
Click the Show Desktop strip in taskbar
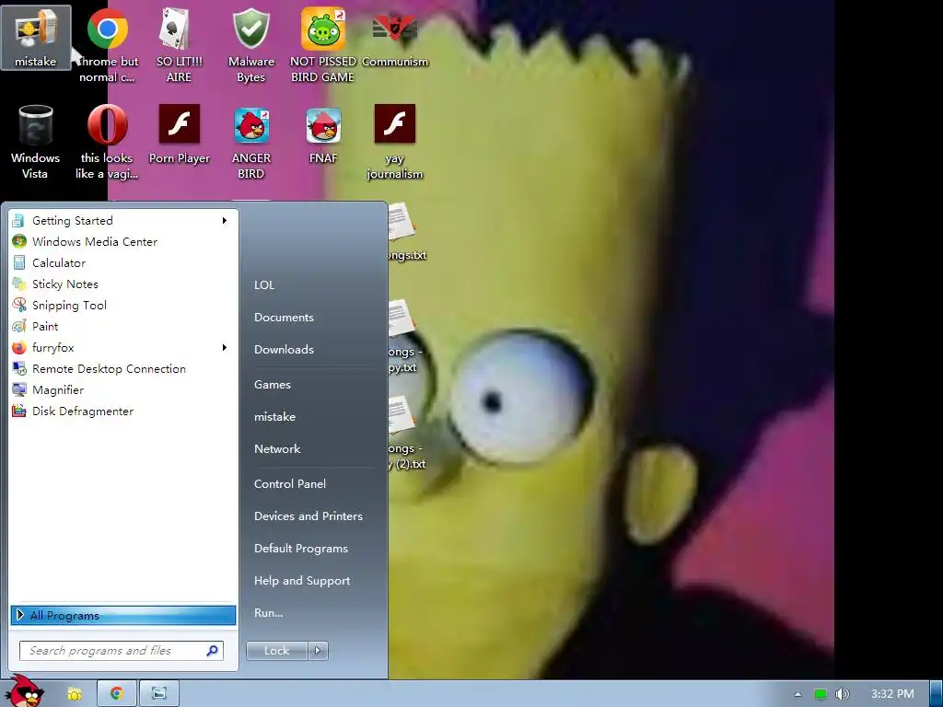click(936, 694)
